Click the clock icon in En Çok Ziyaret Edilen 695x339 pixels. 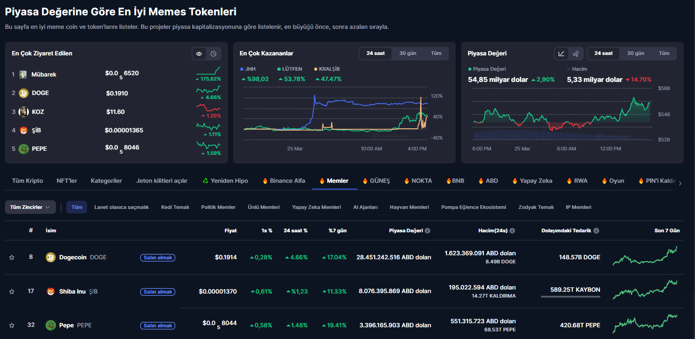pos(213,54)
